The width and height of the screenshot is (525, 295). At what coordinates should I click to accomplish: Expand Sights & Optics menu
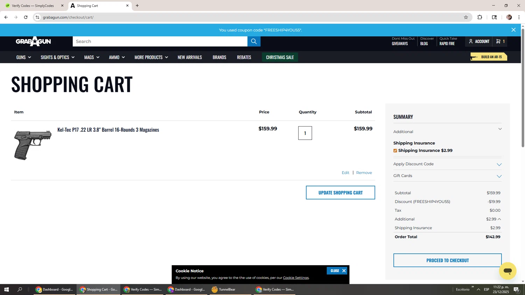pyautogui.click(x=57, y=57)
